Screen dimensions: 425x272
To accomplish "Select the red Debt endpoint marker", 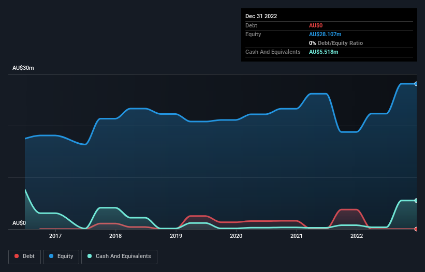I will 416,229.
